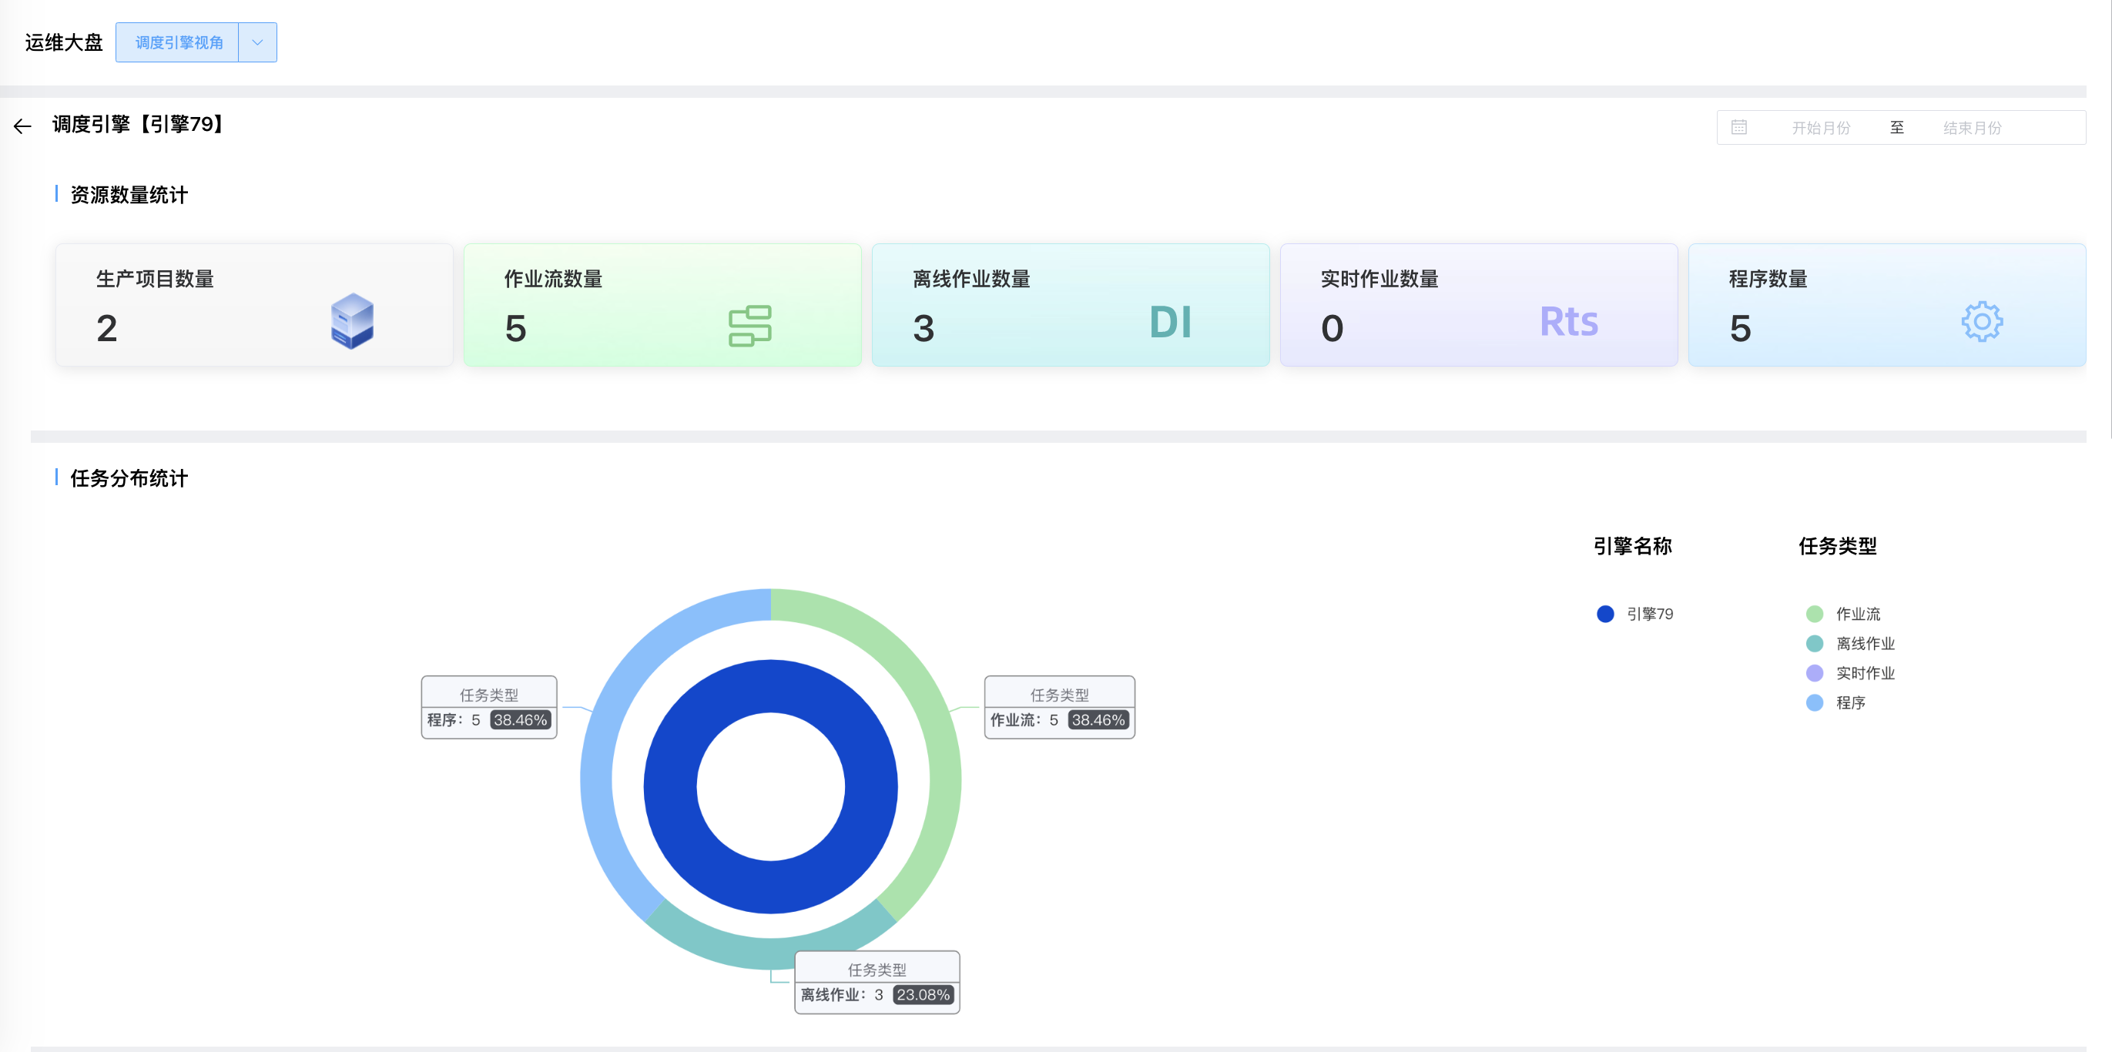Toggle 引擎79 legend item
Viewport: 2112px width, 1052px height.
tap(1648, 613)
